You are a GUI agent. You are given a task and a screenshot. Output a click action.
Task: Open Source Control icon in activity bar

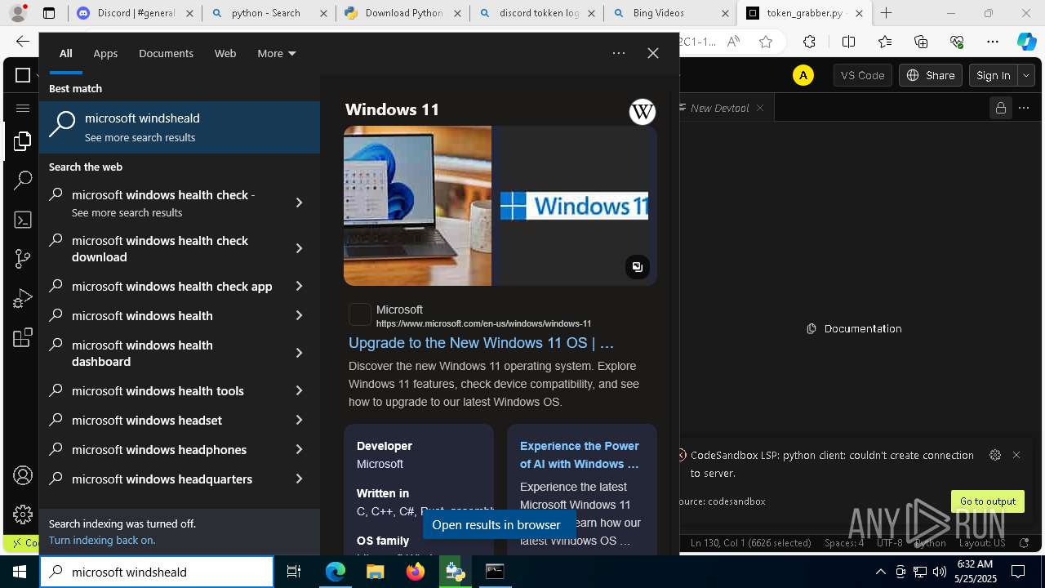[22, 259]
